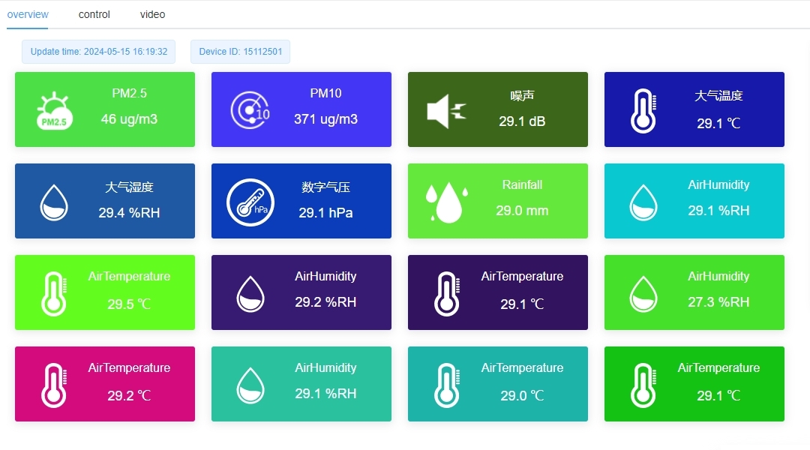Open the video tab
The width and height of the screenshot is (810, 450).
pyautogui.click(x=151, y=13)
